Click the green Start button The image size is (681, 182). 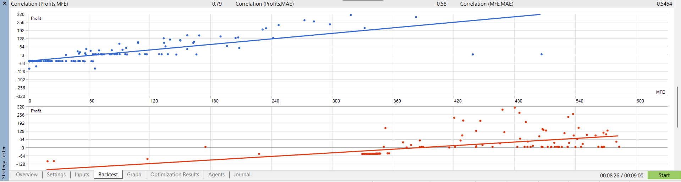[x=664, y=175]
